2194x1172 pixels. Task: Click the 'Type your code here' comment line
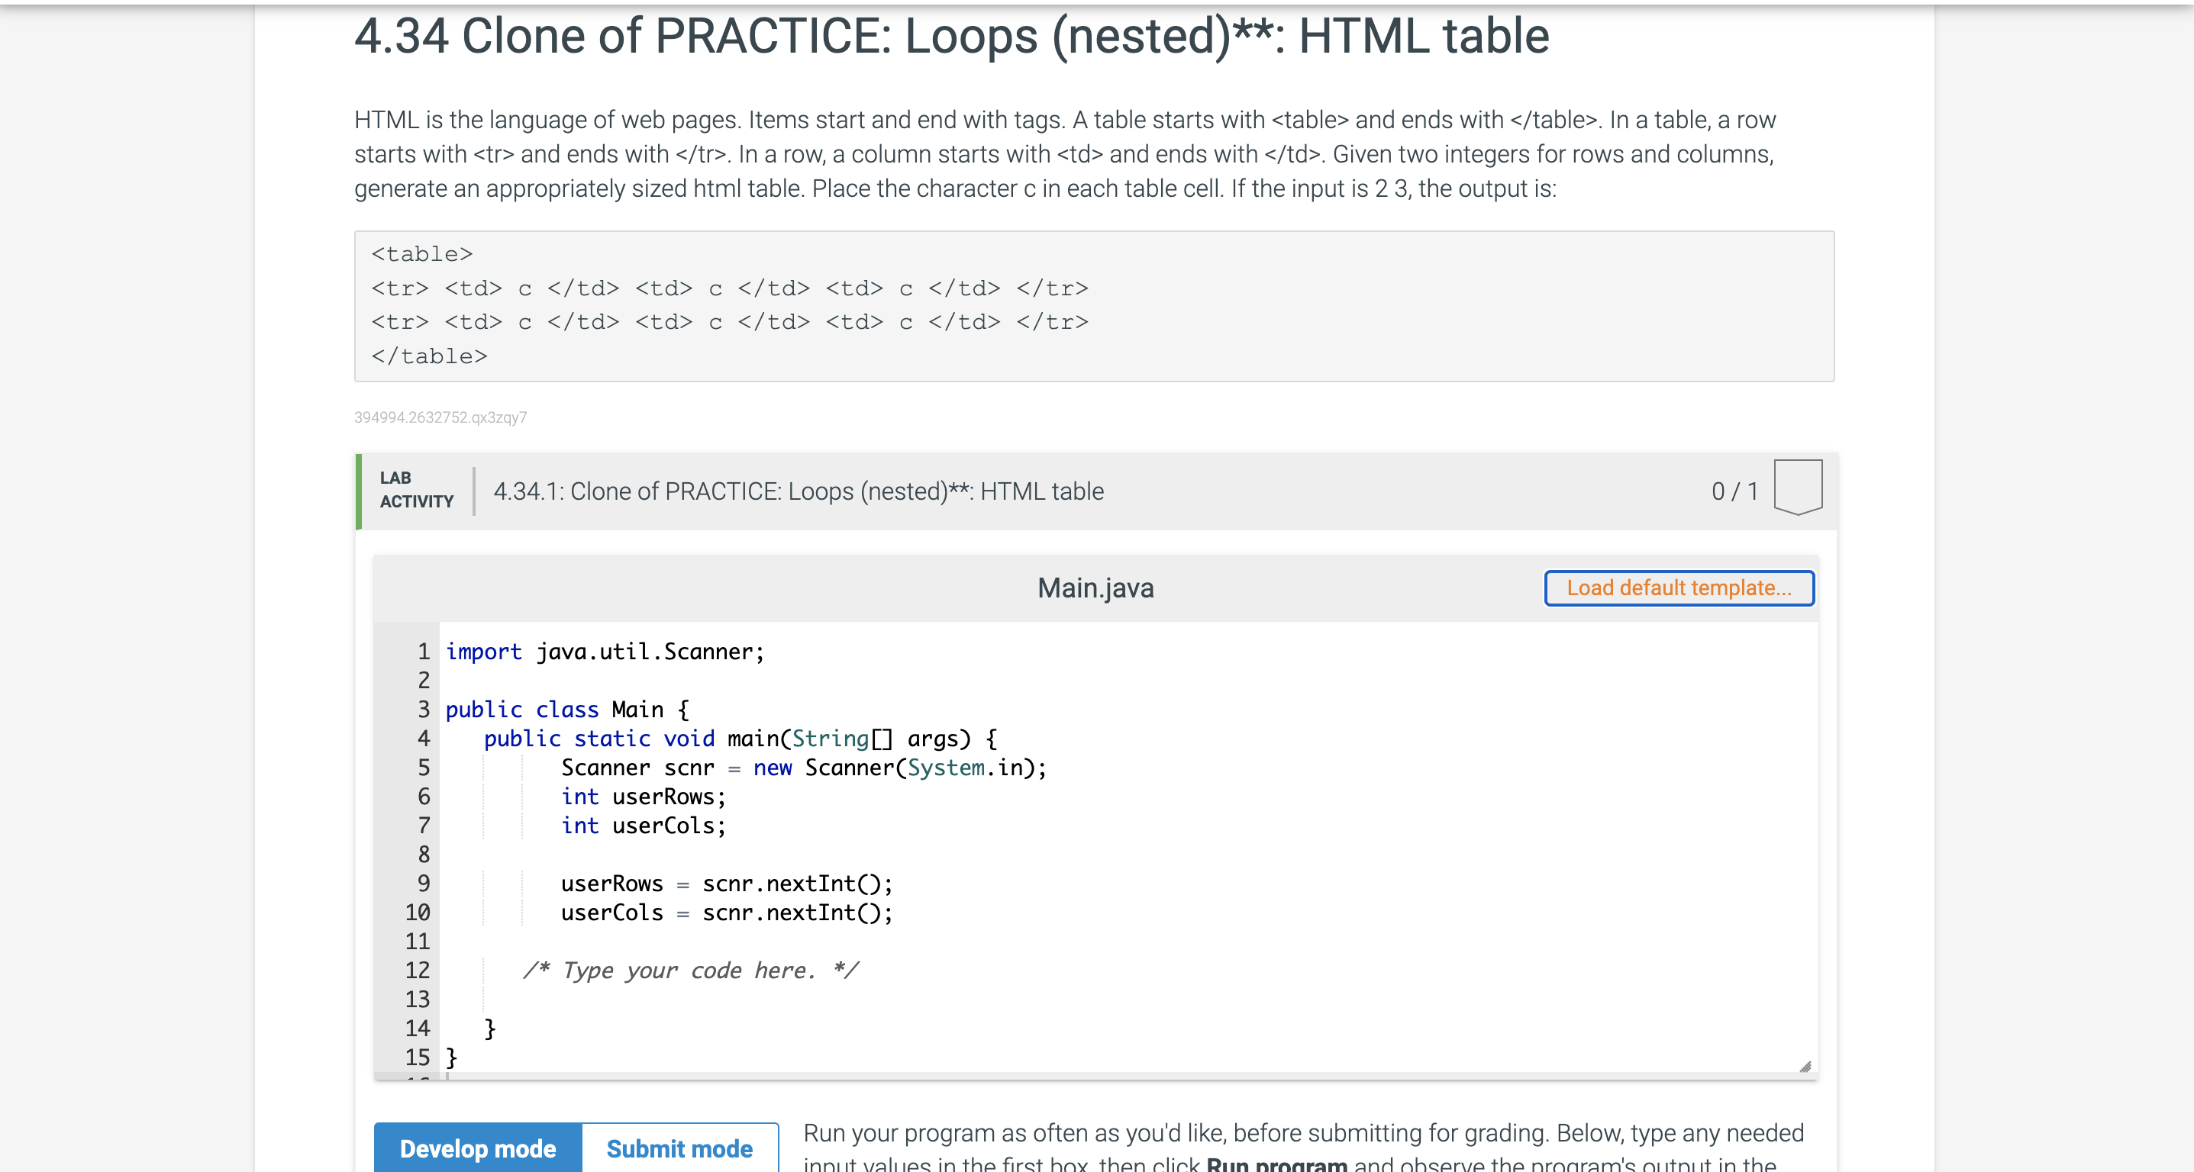(x=691, y=971)
